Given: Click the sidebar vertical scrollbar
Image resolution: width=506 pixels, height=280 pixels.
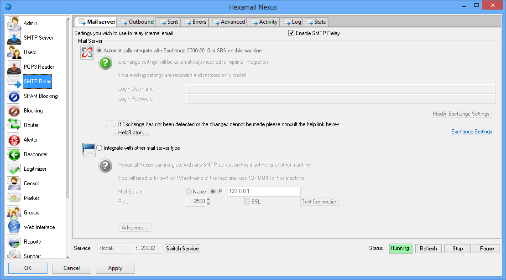Looking at the screenshot, I should (68, 109).
